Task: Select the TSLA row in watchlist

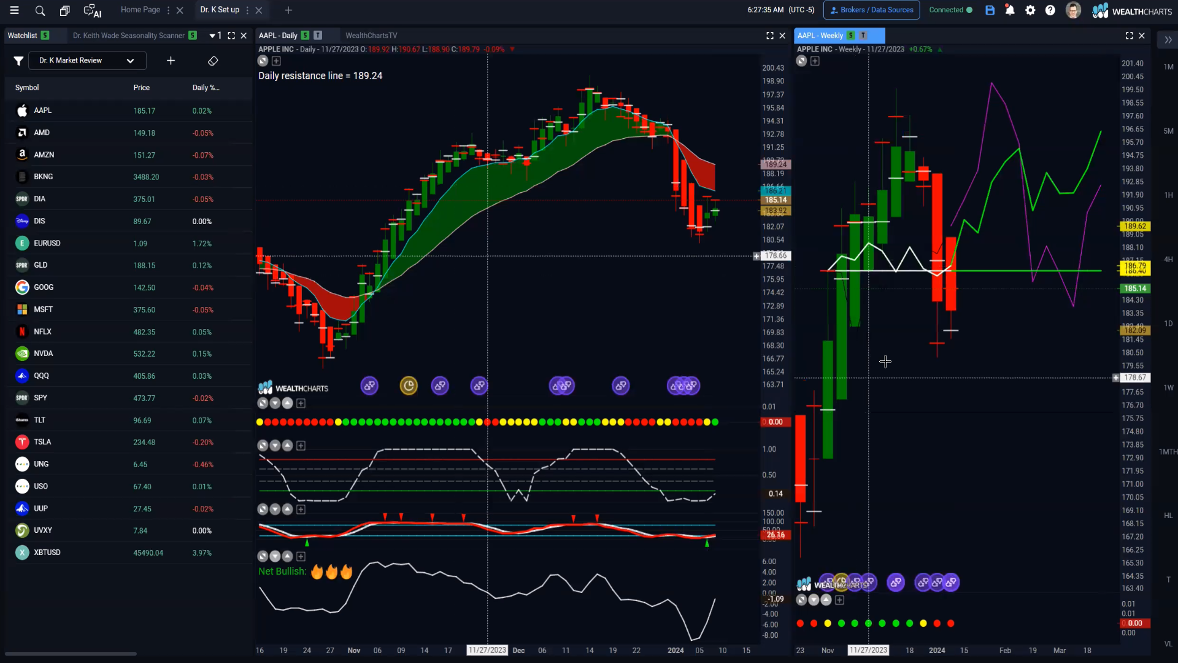Action: (128, 442)
